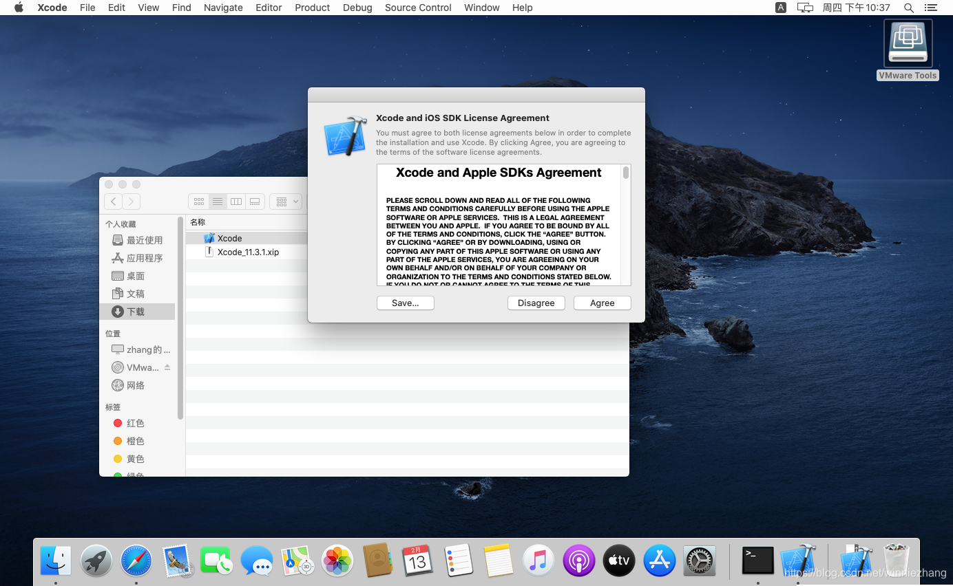Click Disagree in the license dialog
953x586 pixels.
tap(536, 303)
